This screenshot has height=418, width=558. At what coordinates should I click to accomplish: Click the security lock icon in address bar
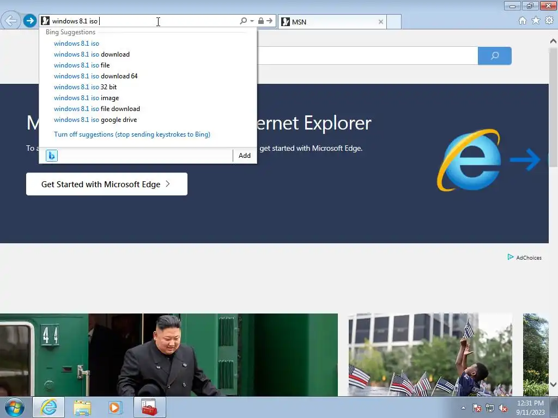pos(261,21)
